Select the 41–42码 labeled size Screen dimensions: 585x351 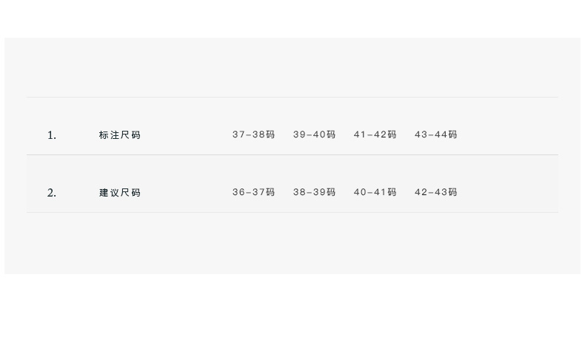pyautogui.click(x=375, y=134)
